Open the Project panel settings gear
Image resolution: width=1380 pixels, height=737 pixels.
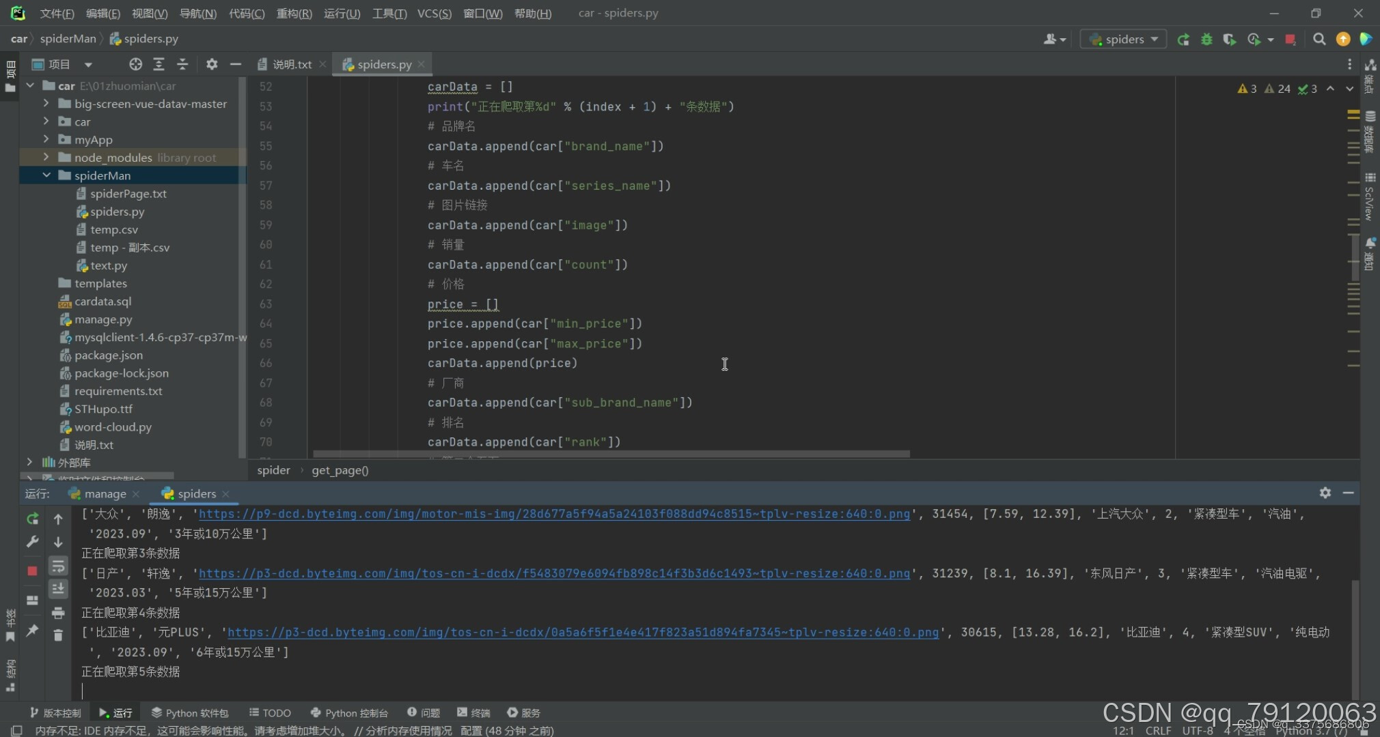[212, 63]
